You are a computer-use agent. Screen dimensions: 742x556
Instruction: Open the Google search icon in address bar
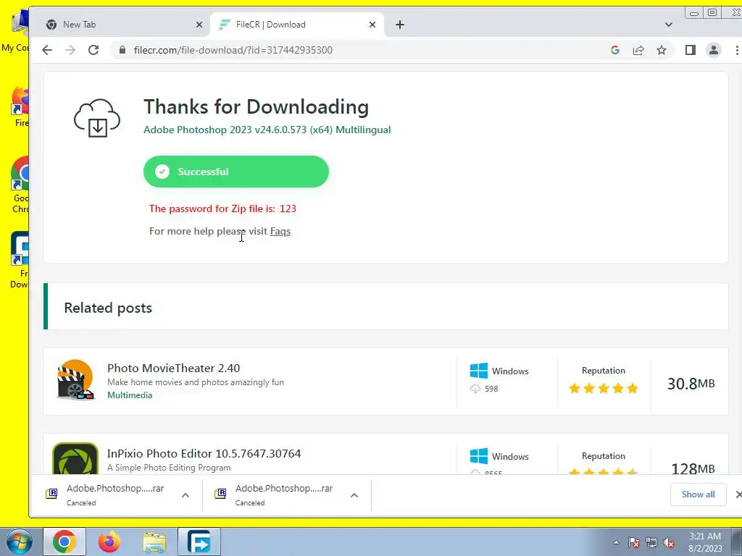pos(615,50)
